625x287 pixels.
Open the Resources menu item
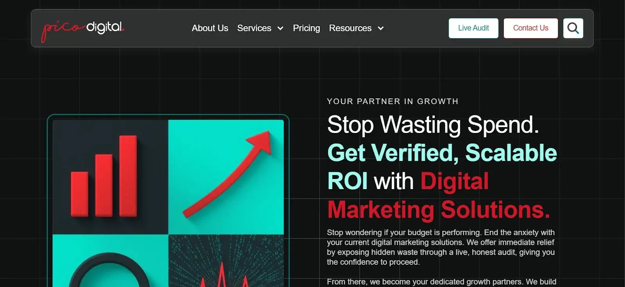click(x=350, y=28)
